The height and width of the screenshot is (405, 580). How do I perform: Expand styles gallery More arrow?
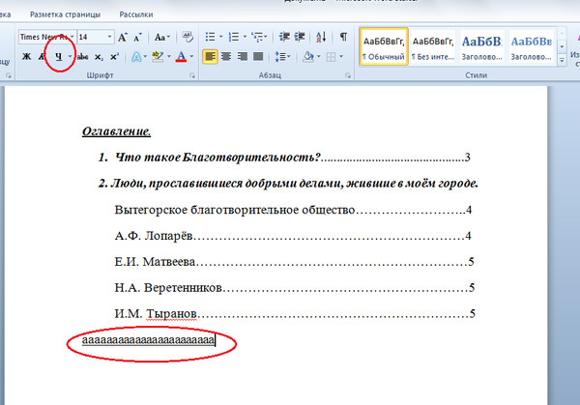562,60
